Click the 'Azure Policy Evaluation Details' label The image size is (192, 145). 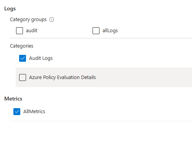[62, 77]
